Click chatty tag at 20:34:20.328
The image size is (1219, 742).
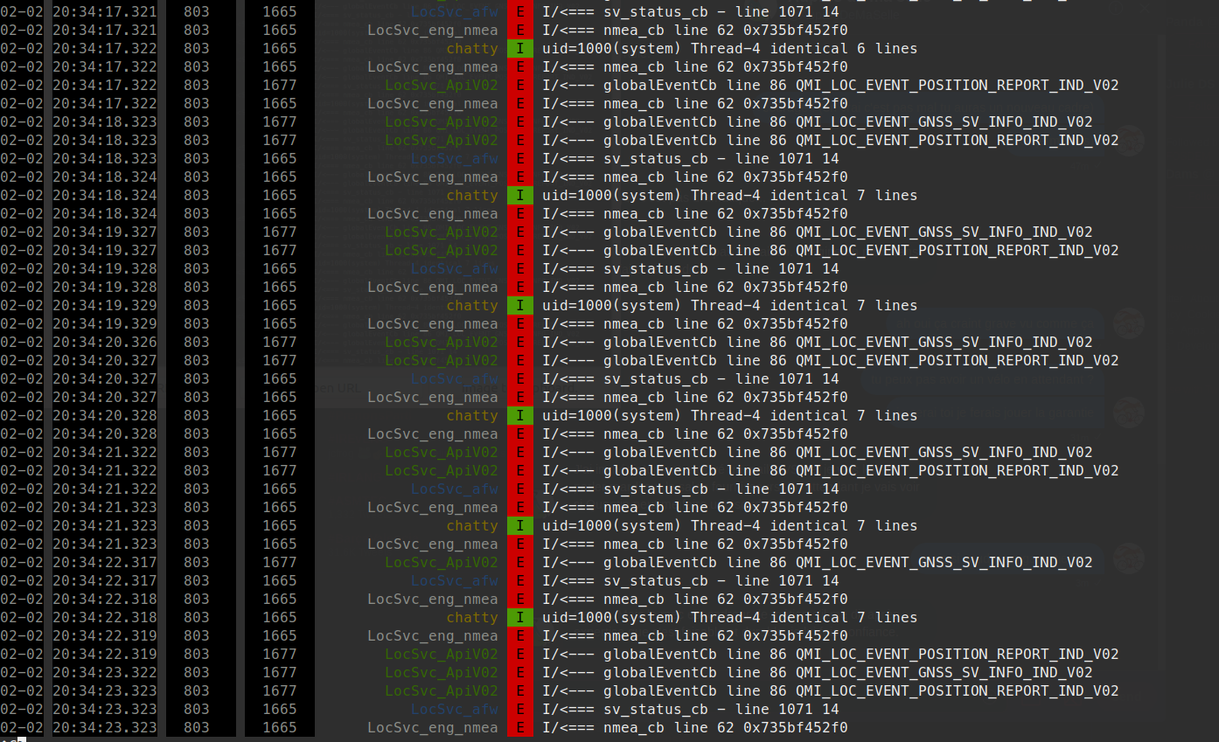[x=471, y=416]
